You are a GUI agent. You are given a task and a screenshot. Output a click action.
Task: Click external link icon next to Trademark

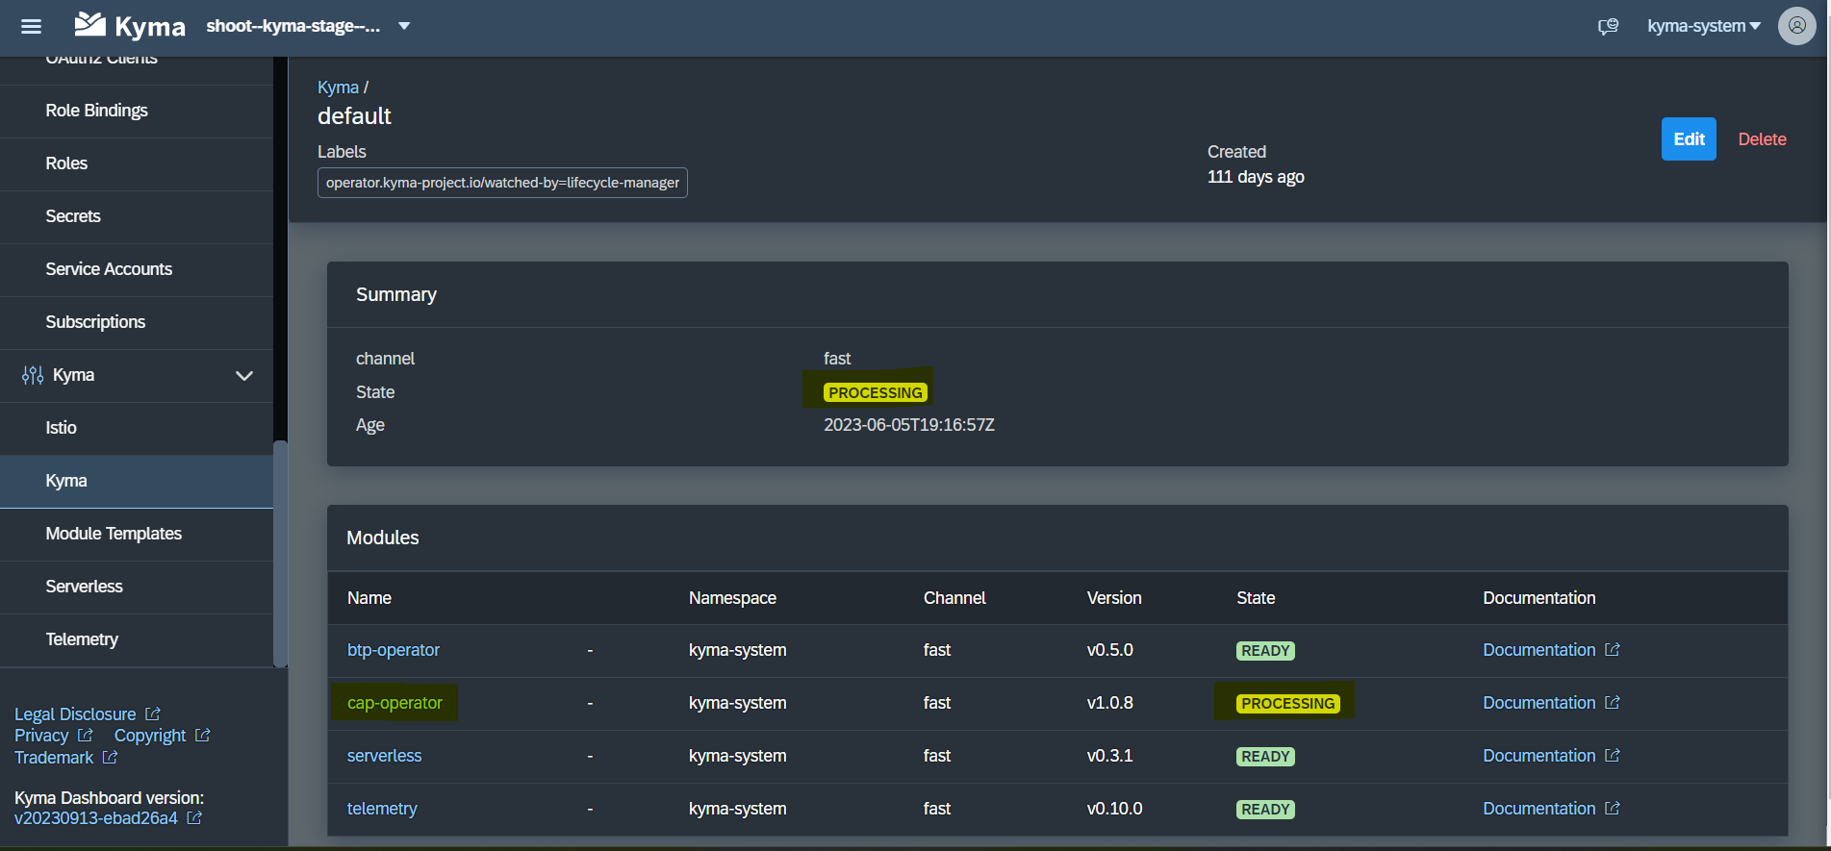click(x=111, y=757)
